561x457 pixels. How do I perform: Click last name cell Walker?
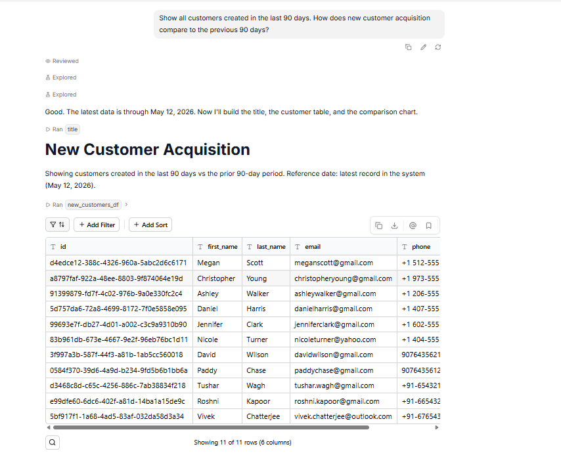click(266, 294)
